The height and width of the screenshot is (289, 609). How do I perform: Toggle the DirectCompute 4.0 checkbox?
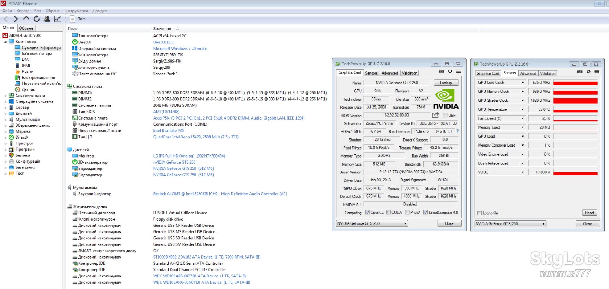pos(426,213)
